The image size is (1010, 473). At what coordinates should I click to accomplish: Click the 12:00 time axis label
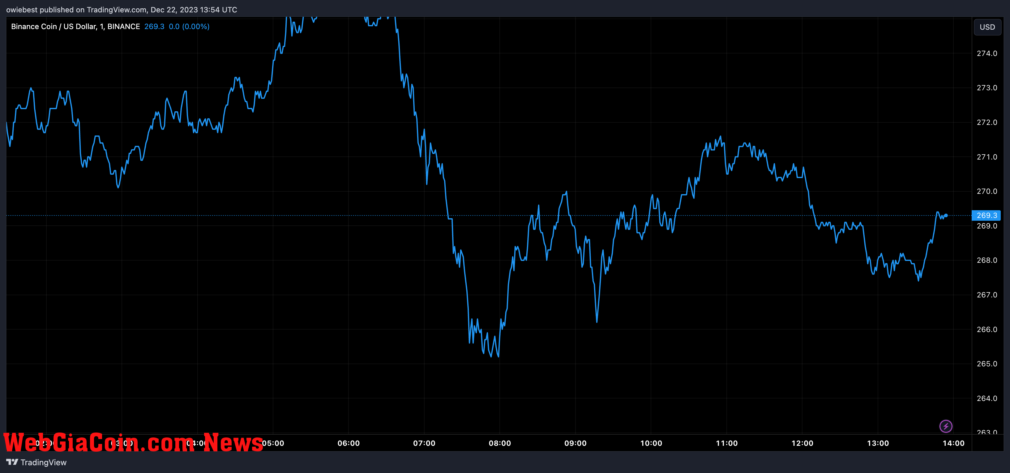click(x=802, y=443)
